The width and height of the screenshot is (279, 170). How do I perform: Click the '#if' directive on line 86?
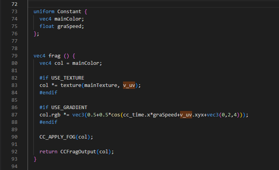(x=44, y=108)
